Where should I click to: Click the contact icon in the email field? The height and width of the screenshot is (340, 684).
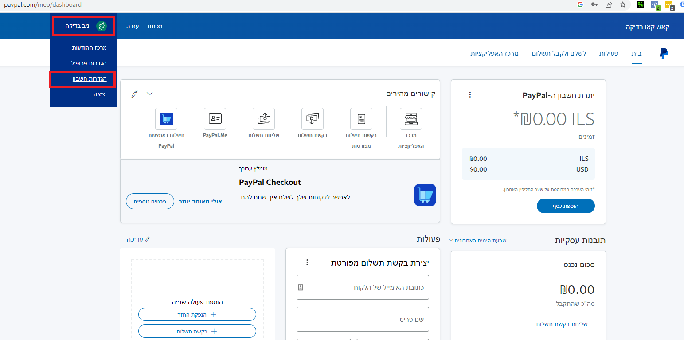point(301,287)
